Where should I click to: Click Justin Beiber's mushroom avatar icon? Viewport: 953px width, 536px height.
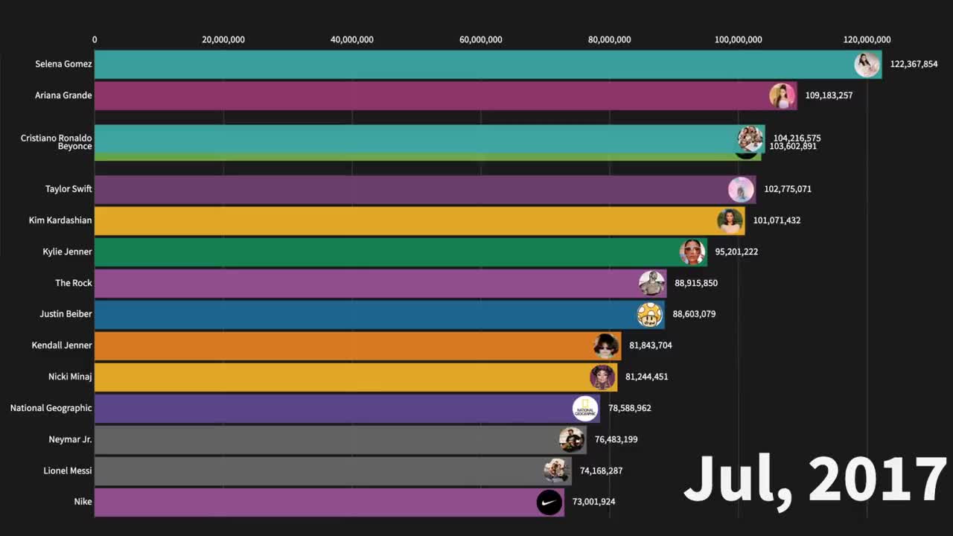click(649, 315)
